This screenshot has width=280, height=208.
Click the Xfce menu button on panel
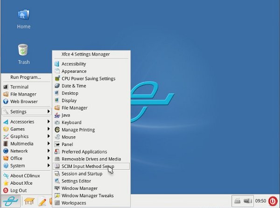pos(10,201)
